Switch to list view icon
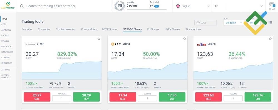The image size is (278, 110). tap(270, 23)
